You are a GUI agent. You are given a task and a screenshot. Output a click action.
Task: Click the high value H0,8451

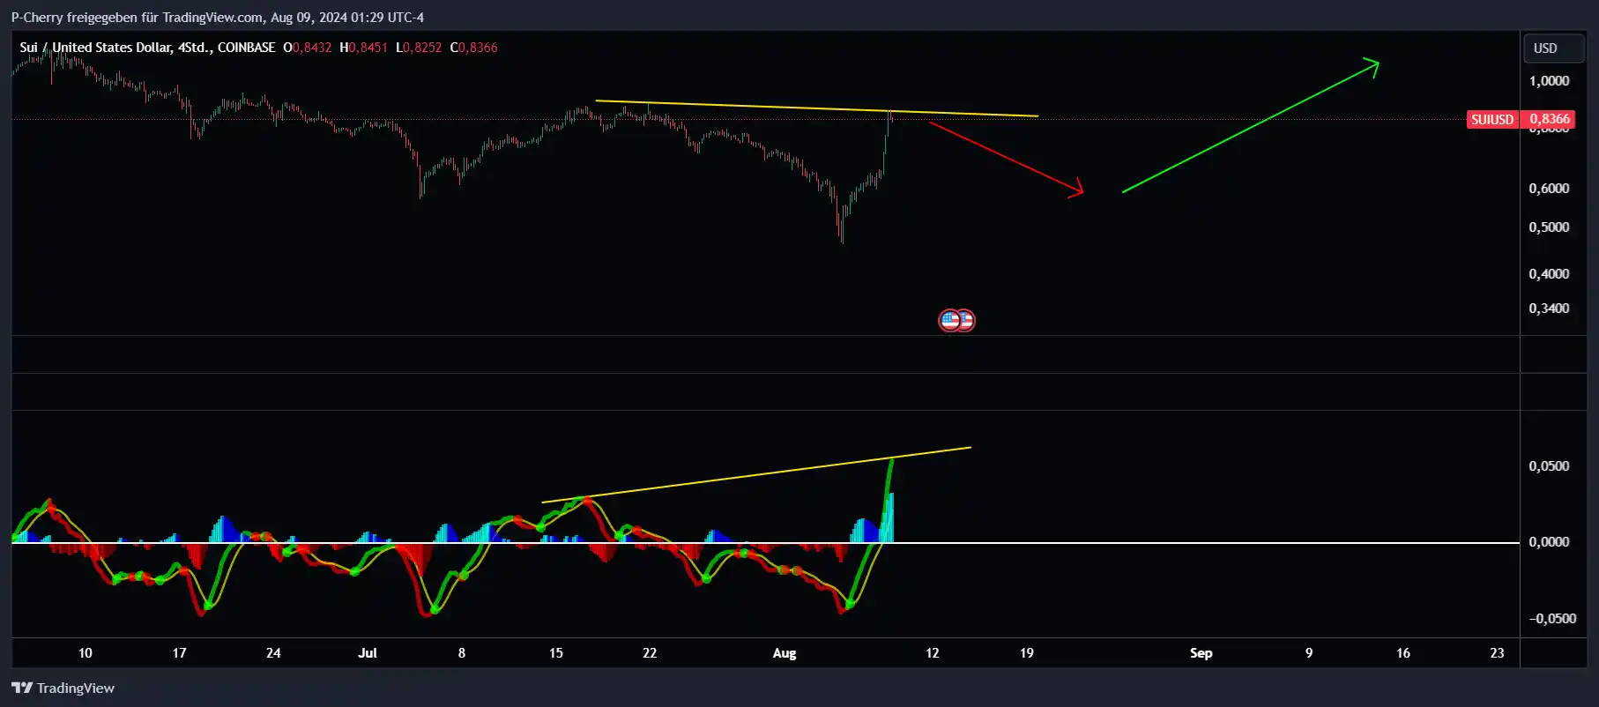point(363,48)
